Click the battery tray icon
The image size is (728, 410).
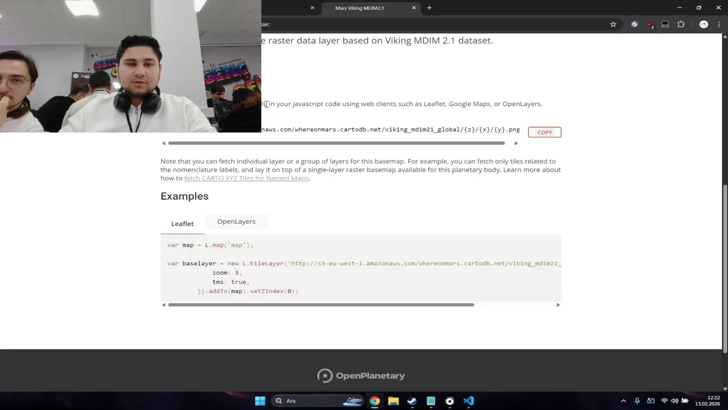coord(685,401)
